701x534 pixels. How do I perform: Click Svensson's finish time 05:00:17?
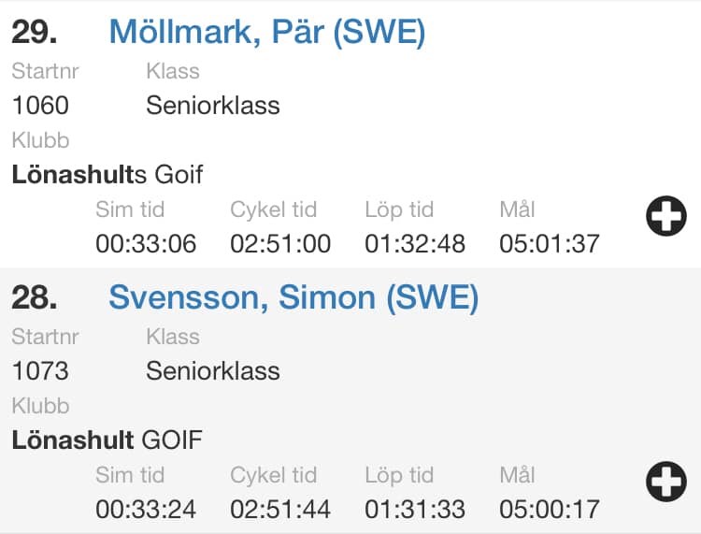tap(550, 510)
